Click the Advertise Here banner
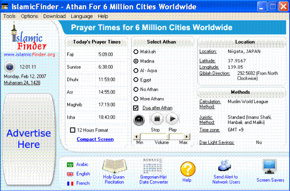The width and height of the screenshot is (290, 191). pyautogui.click(x=28, y=139)
